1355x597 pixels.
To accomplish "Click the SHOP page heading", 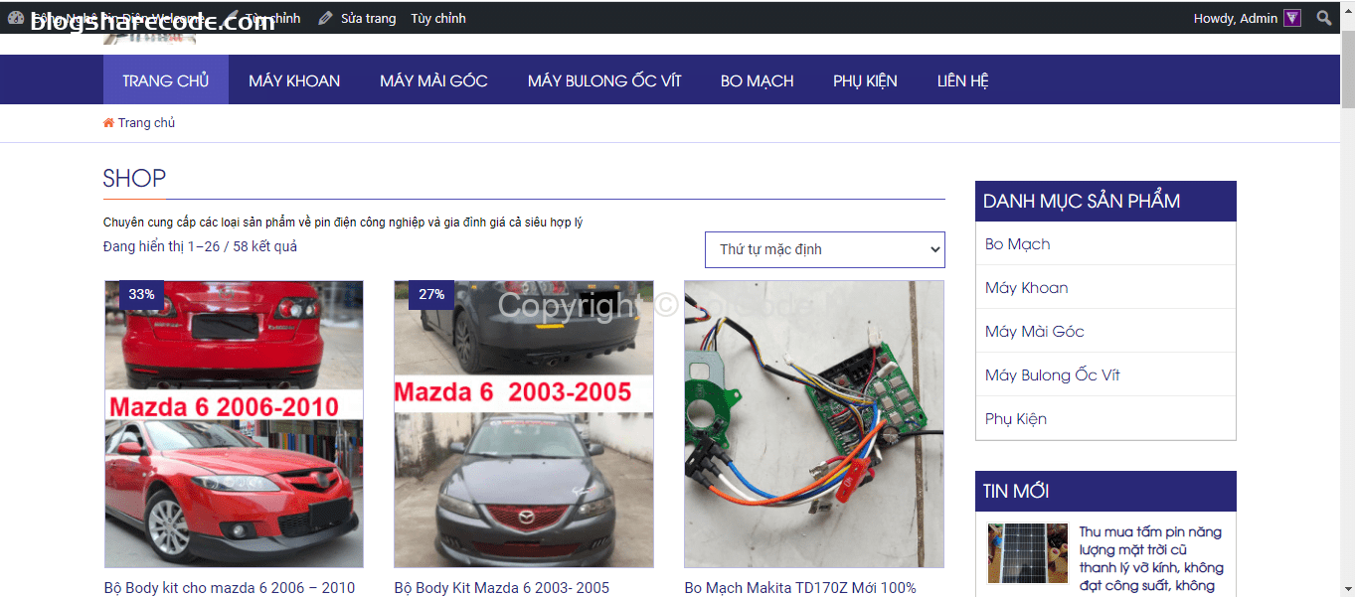I will click(134, 179).
